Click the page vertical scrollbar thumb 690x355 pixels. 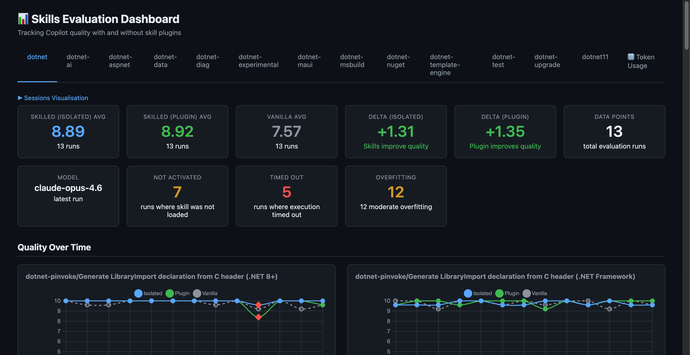[x=687, y=26]
